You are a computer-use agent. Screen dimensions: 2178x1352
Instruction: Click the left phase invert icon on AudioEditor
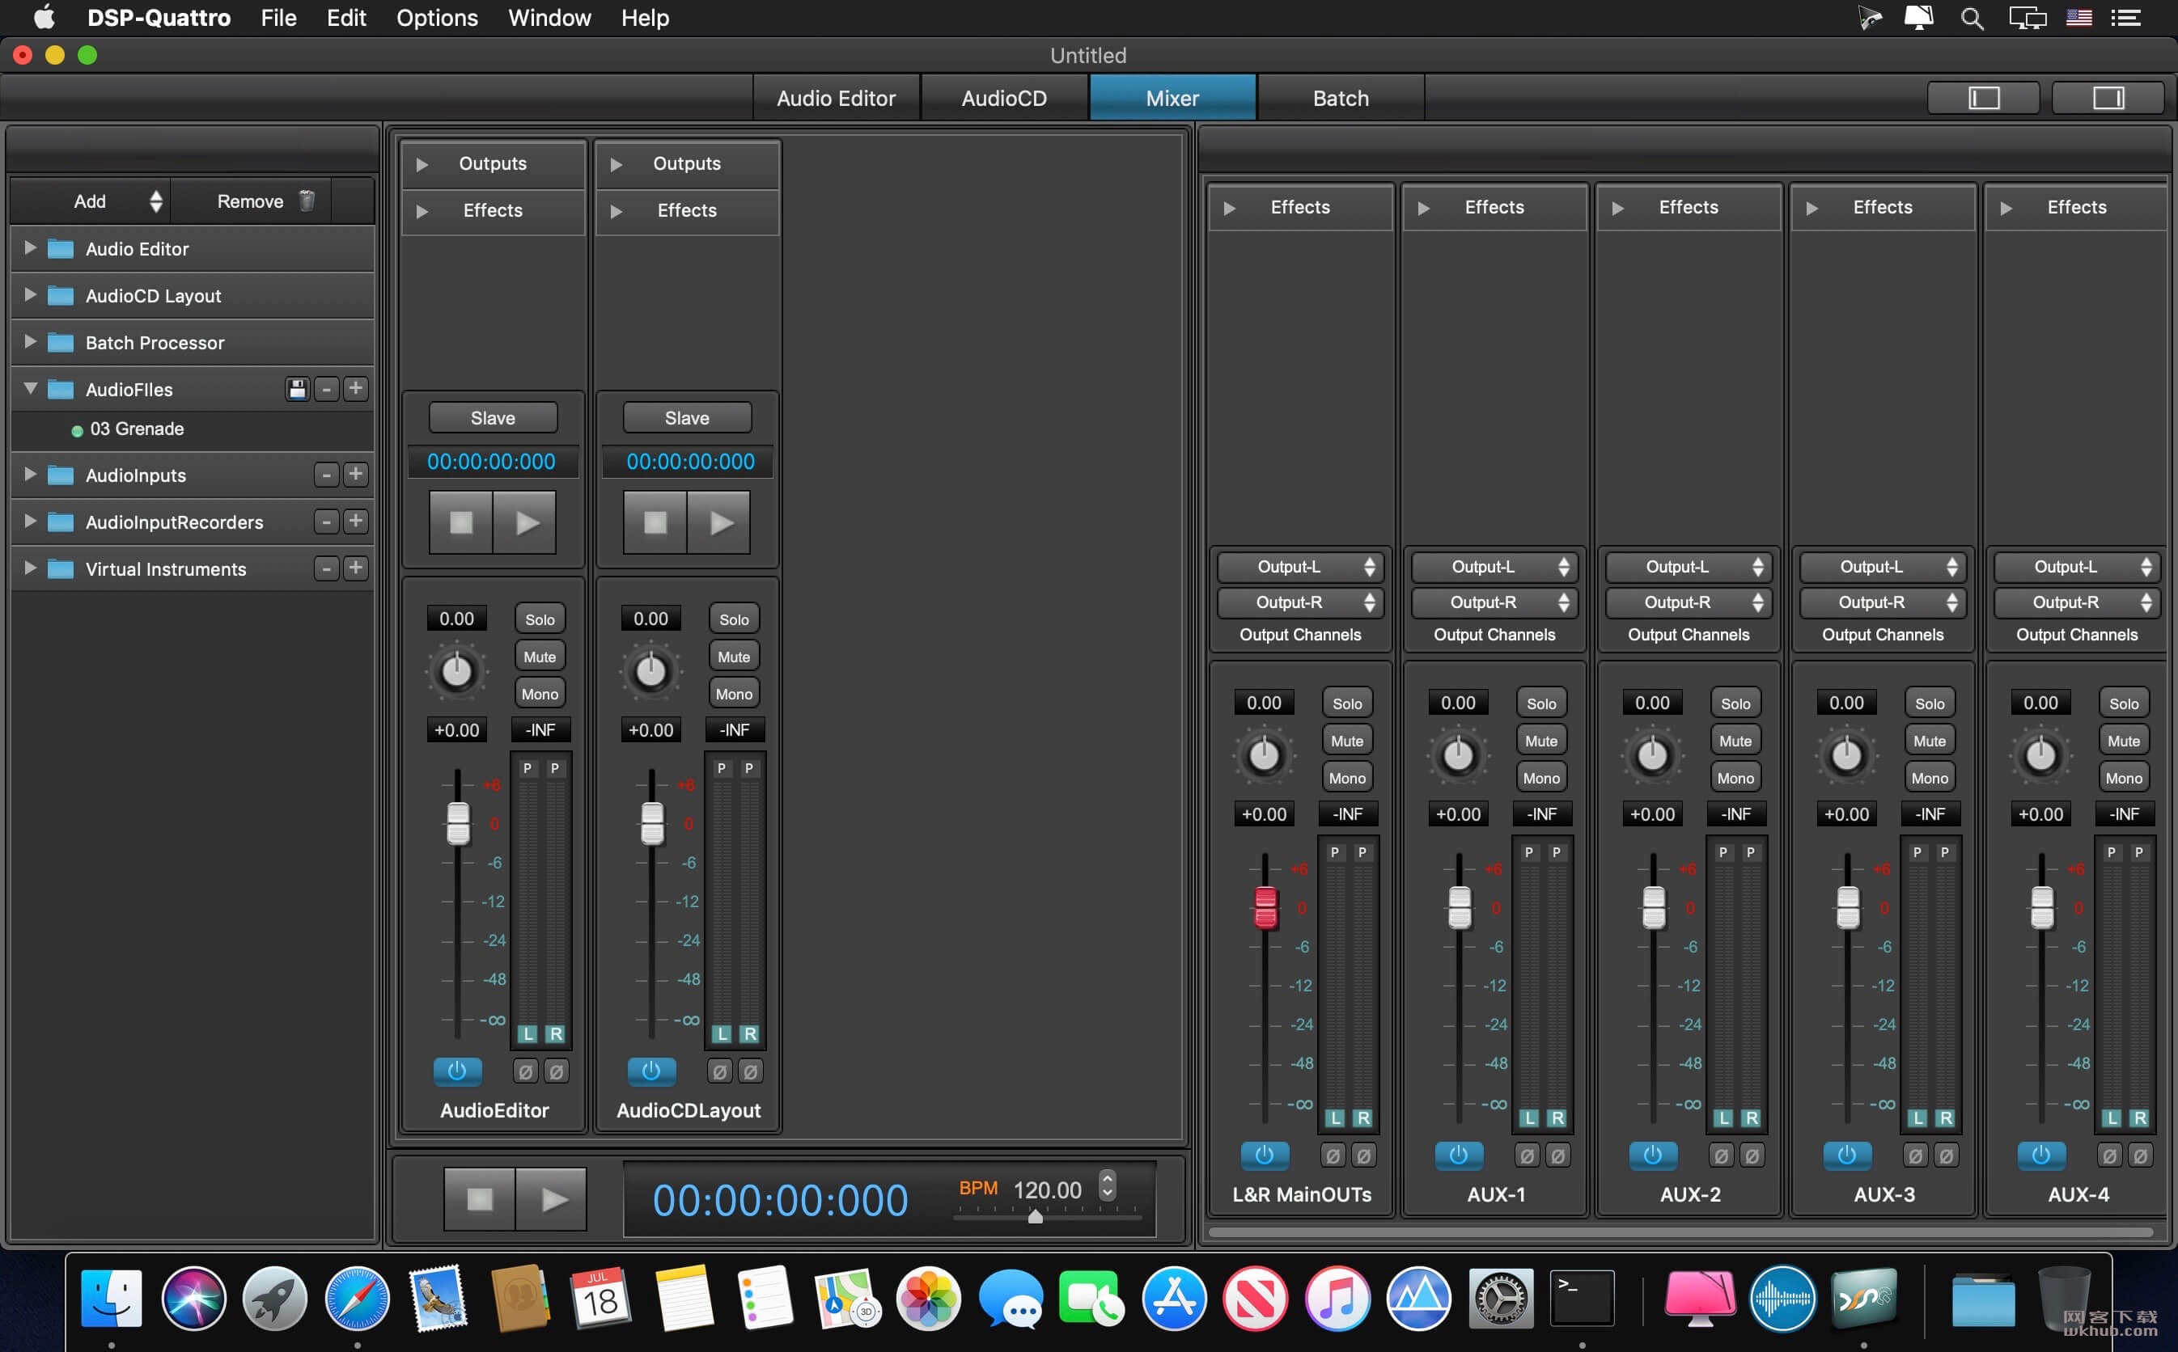pyautogui.click(x=526, y=1071)
